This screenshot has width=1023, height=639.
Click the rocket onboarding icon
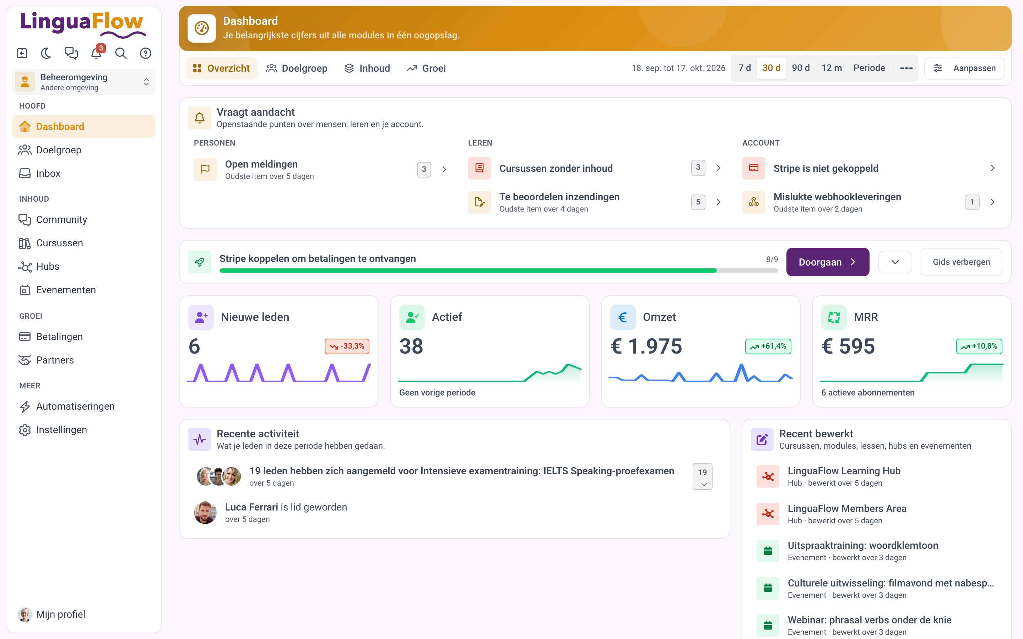pyautogui.click(x=200, y=262)
